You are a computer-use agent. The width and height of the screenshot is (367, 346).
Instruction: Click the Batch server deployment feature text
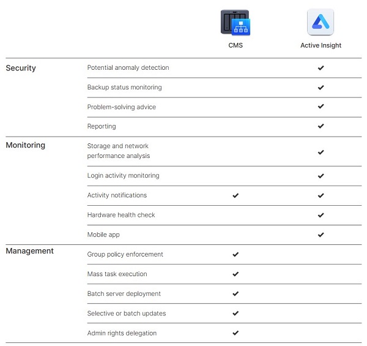[x=124, y=294]
